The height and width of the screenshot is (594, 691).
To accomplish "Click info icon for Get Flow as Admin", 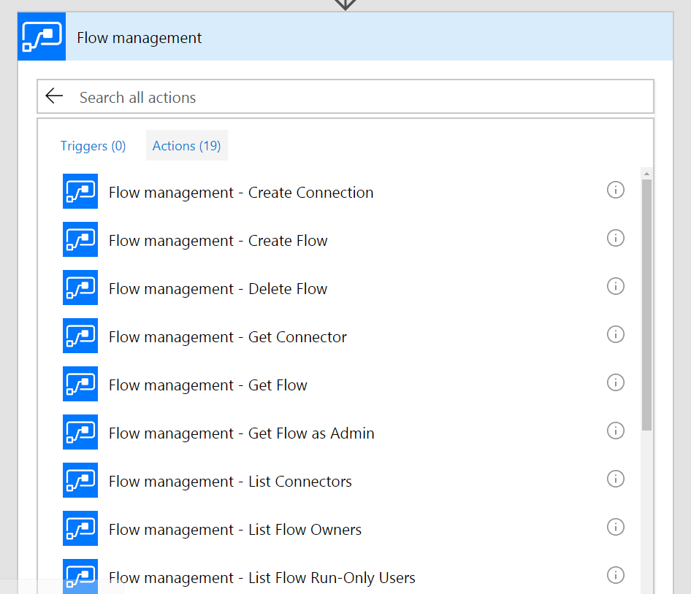I will click(x=616, y=431).
